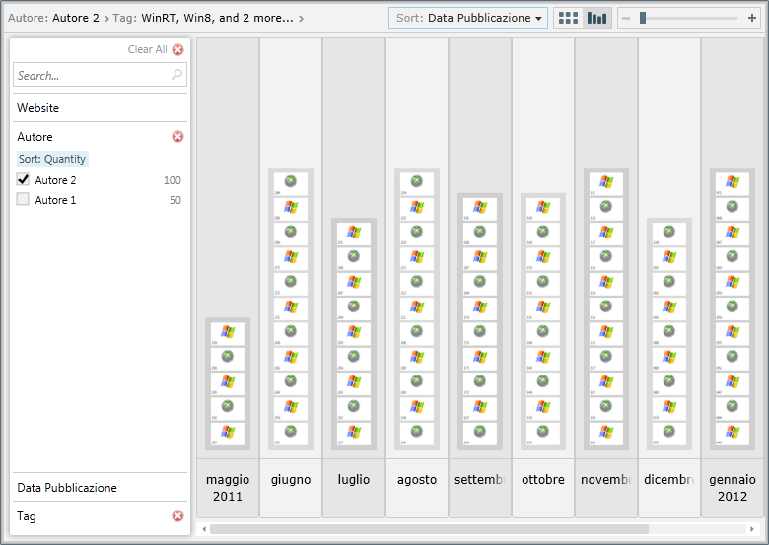Click the scrollbar right arrow
769x545 pixels.
click(752, 529)
